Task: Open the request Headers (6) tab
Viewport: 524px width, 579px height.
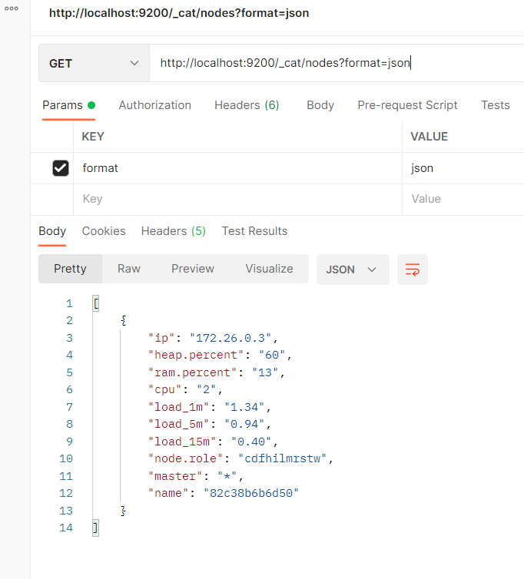Action: 247,105
